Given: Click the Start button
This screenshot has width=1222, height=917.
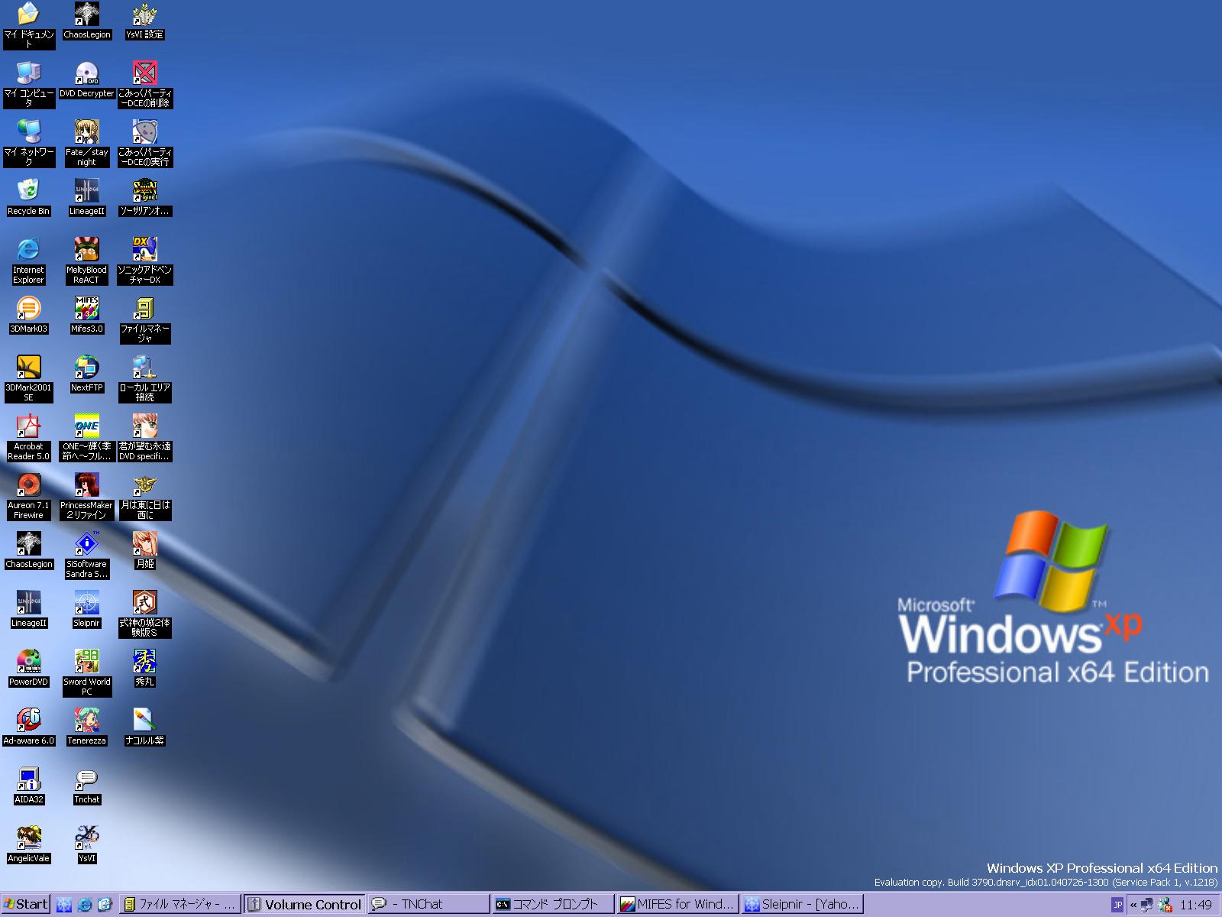Looking at the screenshot, I should point(25,905).
